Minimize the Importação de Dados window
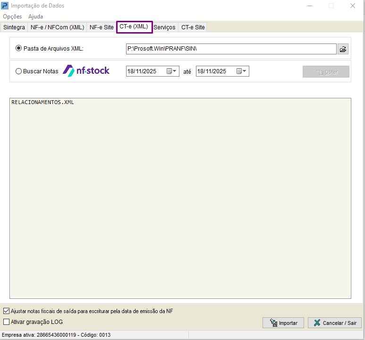Screen dimensions: 365x340 coord(310,6)
